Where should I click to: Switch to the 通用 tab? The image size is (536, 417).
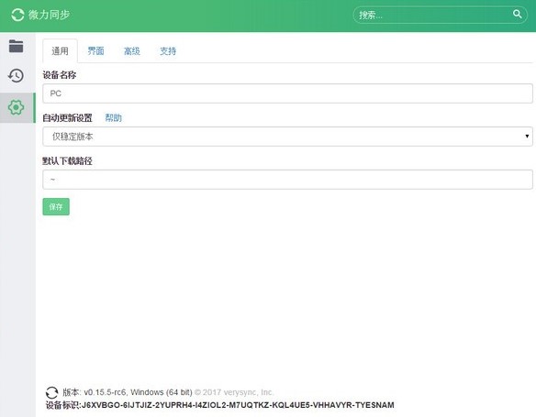pos(61,51)
